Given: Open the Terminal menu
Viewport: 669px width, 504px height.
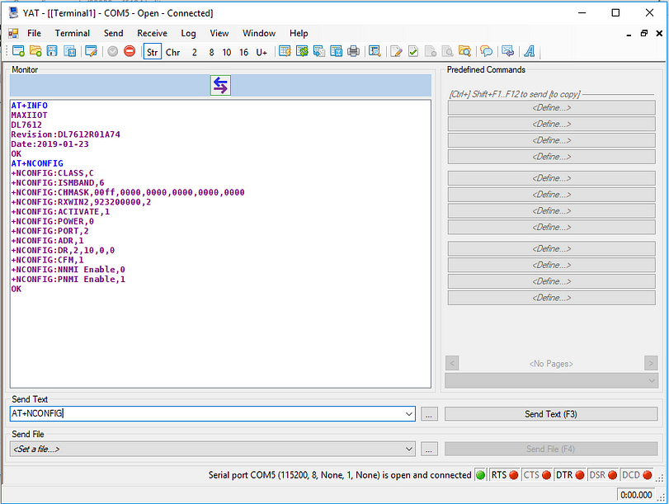Looking at the screenshot, I should pos(72,33).
